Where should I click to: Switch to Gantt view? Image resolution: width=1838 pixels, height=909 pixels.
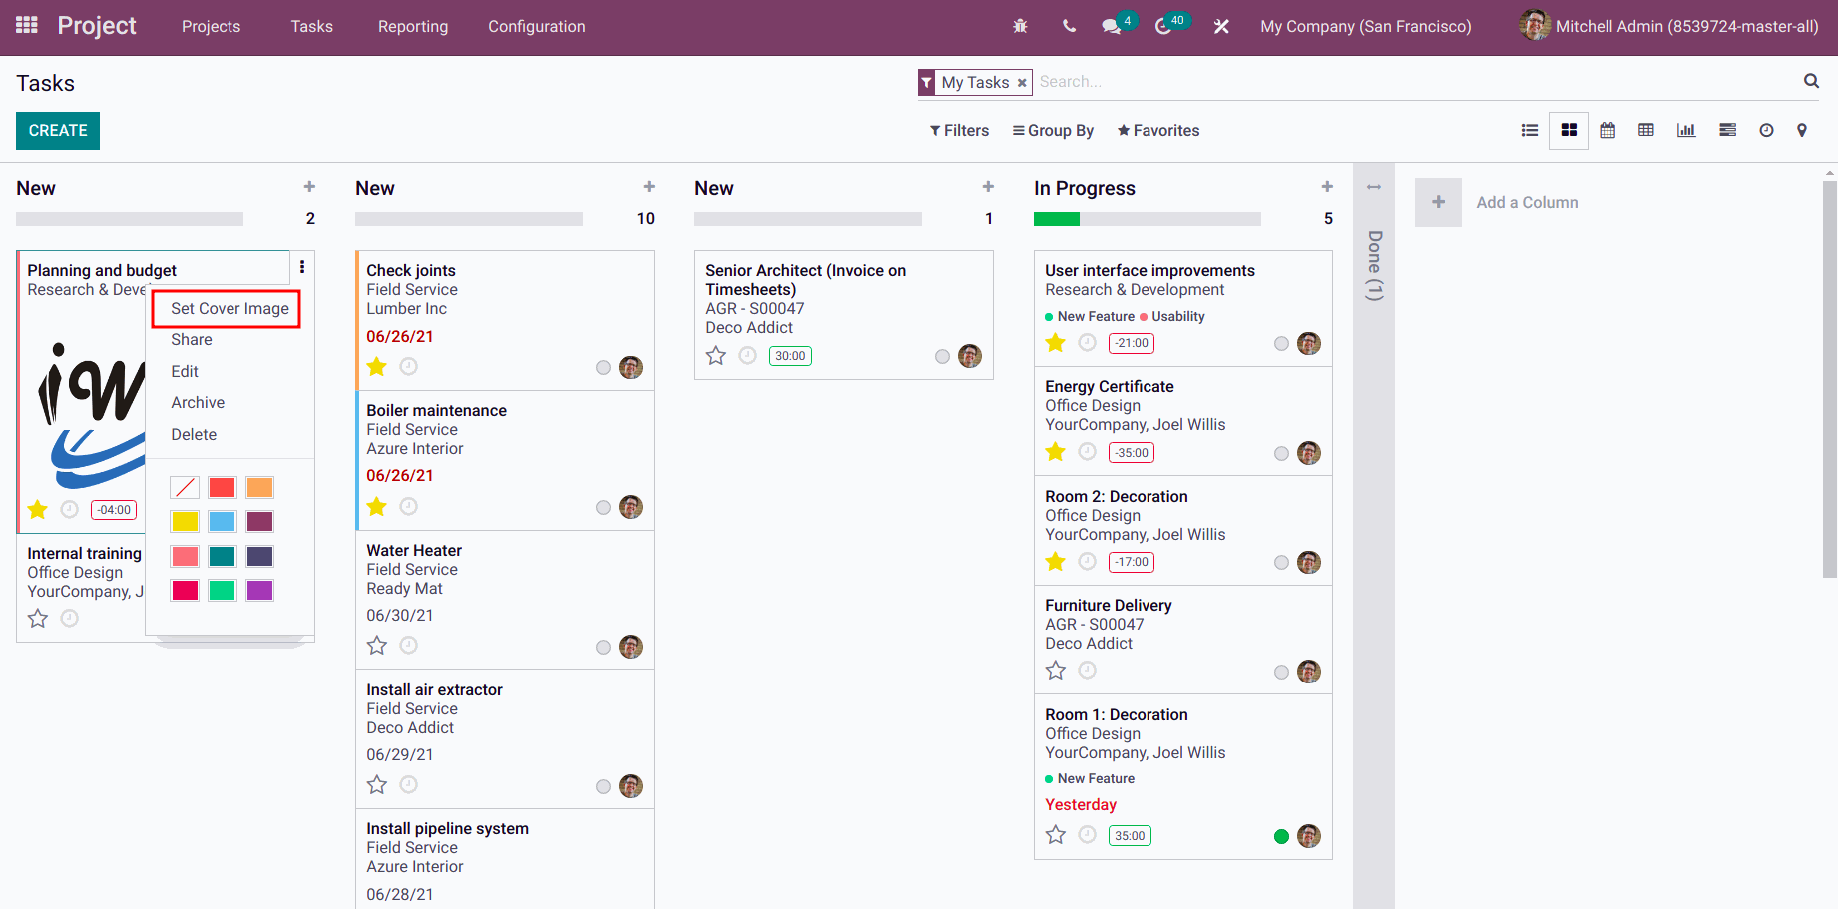tap(1727, 130)
